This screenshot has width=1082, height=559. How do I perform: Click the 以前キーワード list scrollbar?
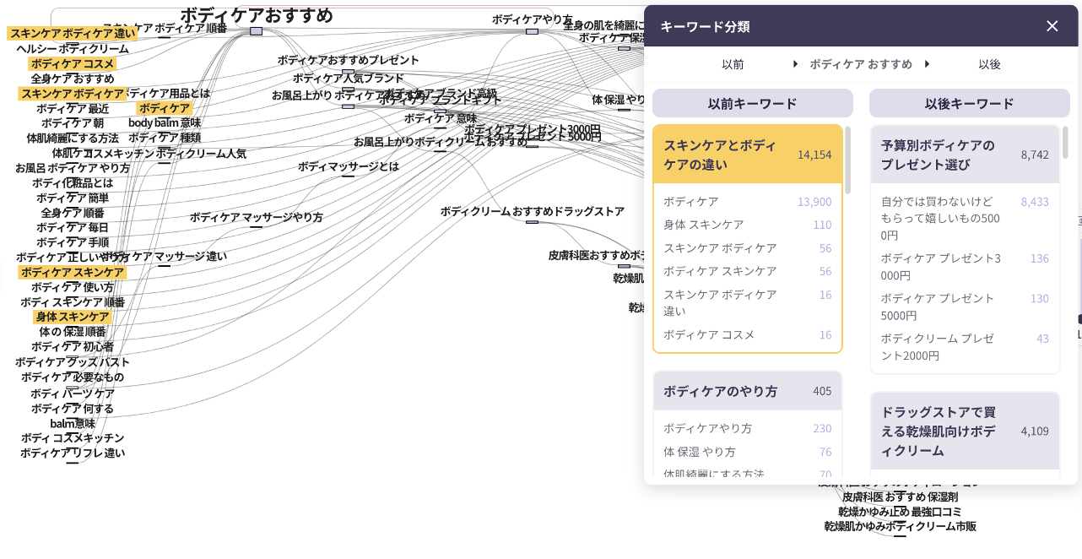(847, 160)
